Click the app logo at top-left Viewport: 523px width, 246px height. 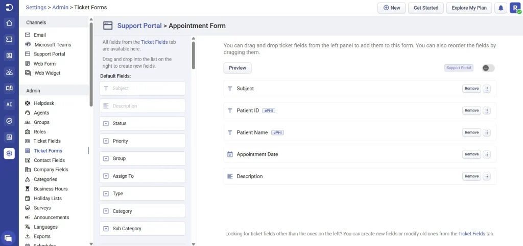(9, 7)
